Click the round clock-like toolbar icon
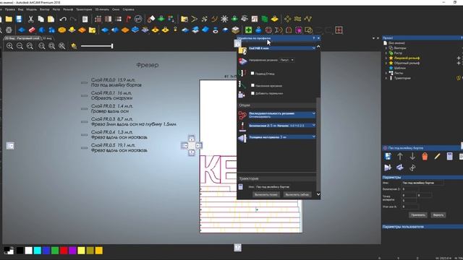463x260 pixels. point(138,19)
